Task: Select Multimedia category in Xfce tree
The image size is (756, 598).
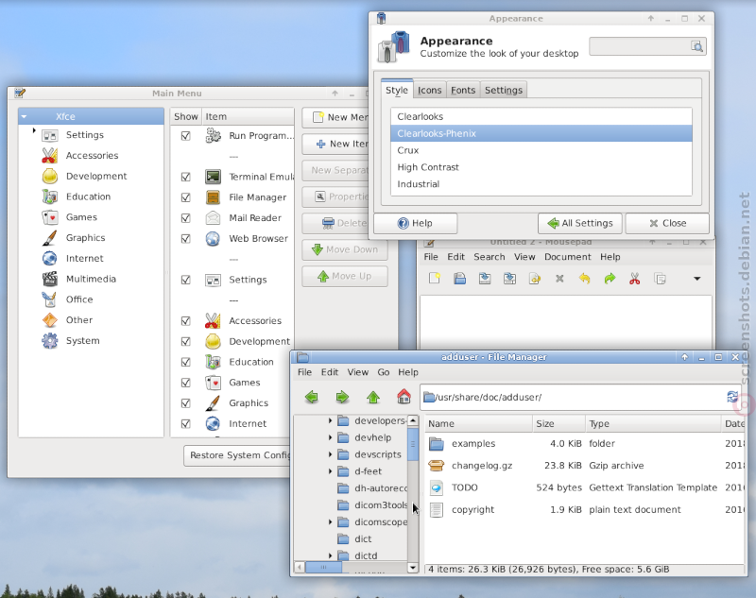Action: point(91,279)
